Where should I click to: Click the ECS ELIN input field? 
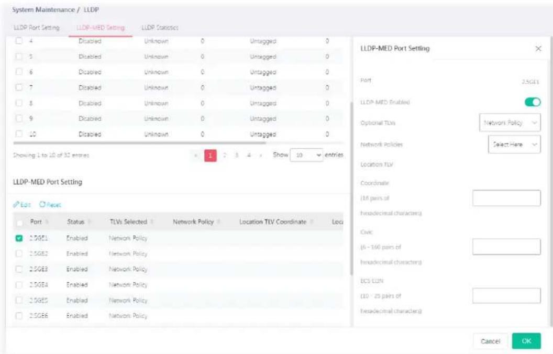coord(506,295)
